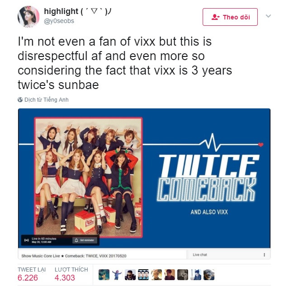The width and height of the screenshot is (289, 286).
Task: Click the Set reminder bell button
Action: [x=85, y=240]
